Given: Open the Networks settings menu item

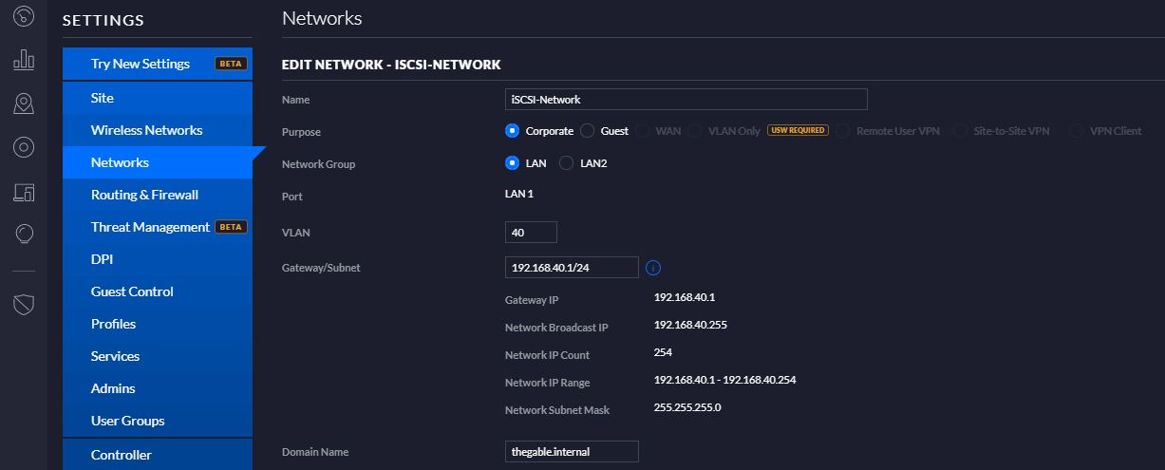Looking at the screenshot, I should [x=158, y=162].
